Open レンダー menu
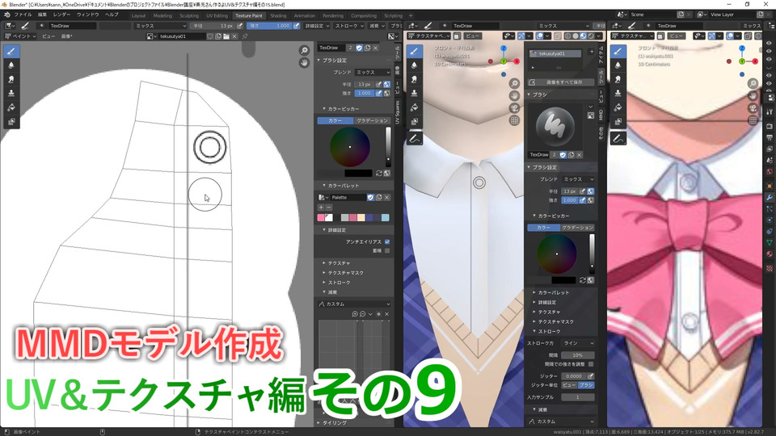The width and height of the screenshot is (776, 436). [x=62, y=15]
